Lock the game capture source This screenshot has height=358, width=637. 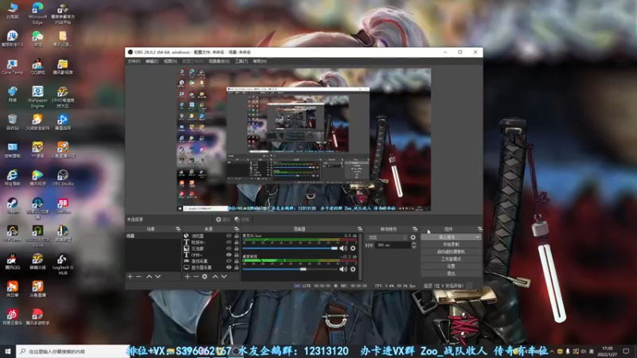tap(236, 261)
